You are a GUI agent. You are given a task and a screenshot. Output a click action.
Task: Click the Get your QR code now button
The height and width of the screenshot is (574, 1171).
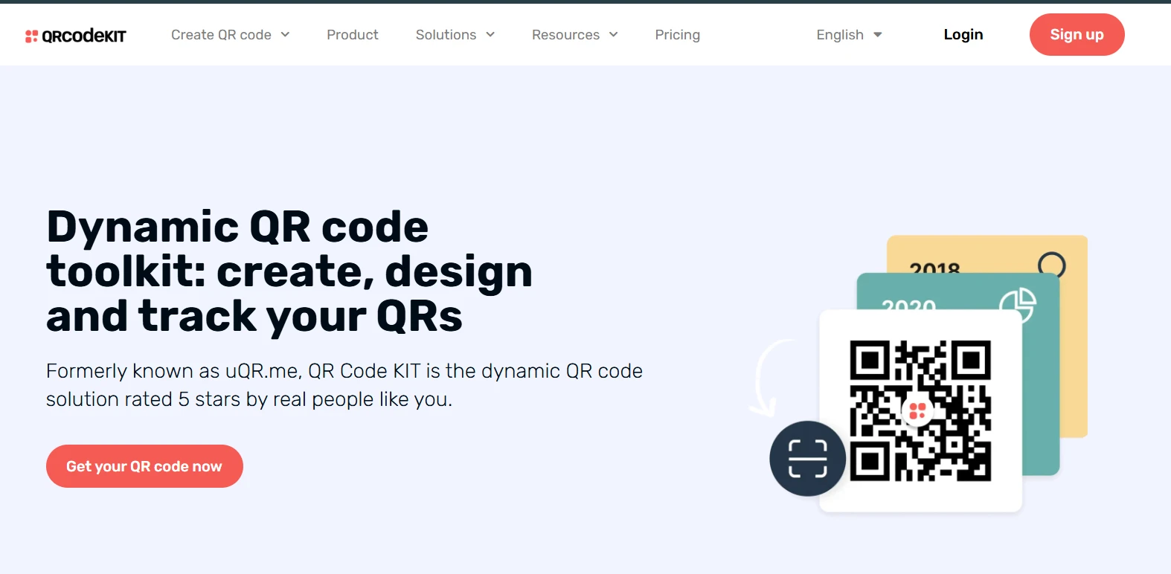144,466
